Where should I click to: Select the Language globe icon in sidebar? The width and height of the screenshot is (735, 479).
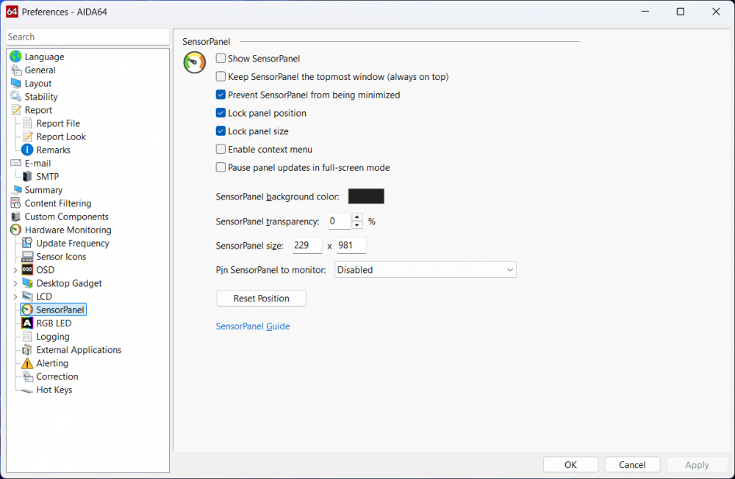(x=15, y=56)
